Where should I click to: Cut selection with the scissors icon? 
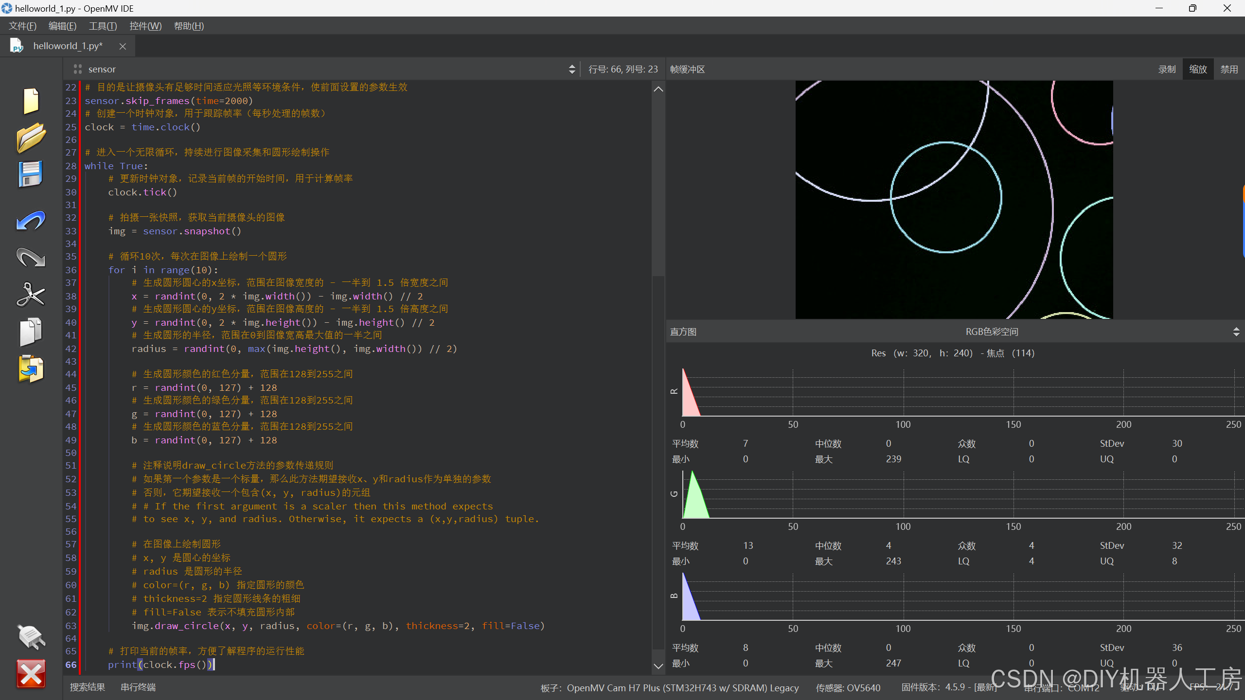pyautogui.click(x=31, y=295)
